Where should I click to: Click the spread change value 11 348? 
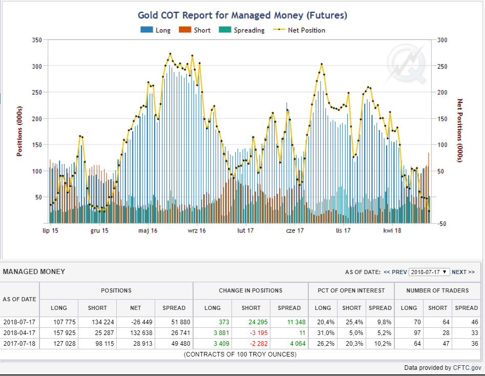[x=297, y=322]
